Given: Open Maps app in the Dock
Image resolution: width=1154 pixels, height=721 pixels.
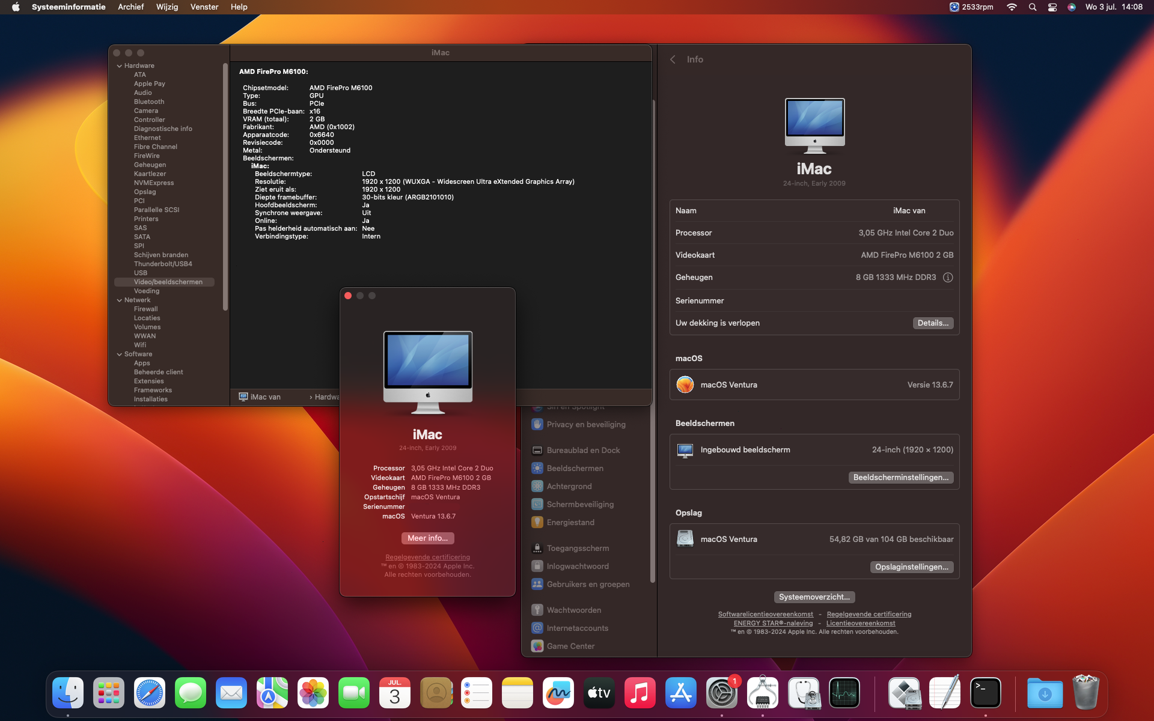Looking at the screenshot, I should pyautogui.click(x=272, y=693).
